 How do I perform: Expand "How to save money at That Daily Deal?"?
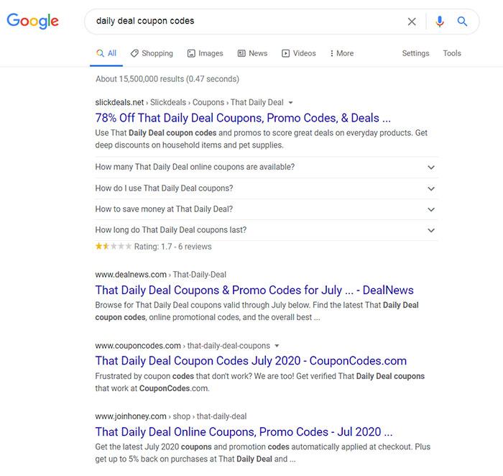tap(267, 209)
